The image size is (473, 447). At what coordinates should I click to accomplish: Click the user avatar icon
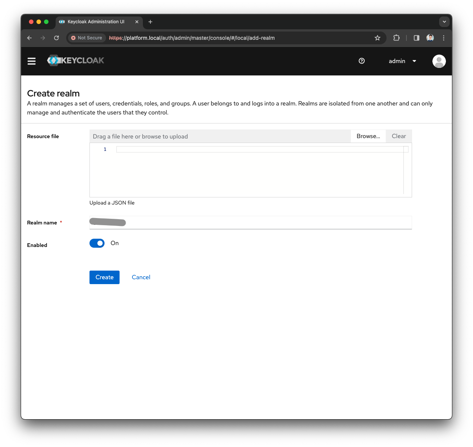pos(439,61)
